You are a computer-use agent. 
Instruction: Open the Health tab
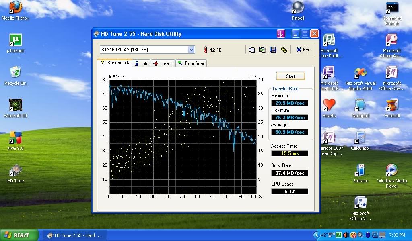pos(163,63)
